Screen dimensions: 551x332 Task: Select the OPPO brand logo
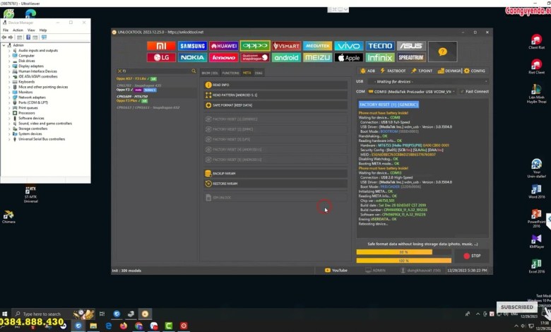coord(255,46)
